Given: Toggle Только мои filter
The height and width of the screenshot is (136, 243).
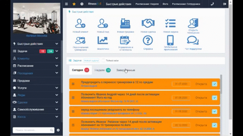Looking at the screenshot, I should (x=103, y=61).
